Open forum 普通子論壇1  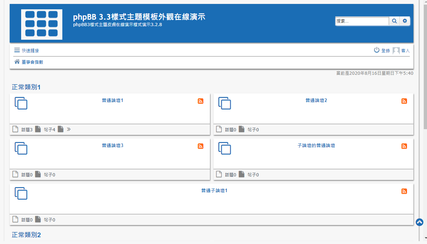coord(214,191)
